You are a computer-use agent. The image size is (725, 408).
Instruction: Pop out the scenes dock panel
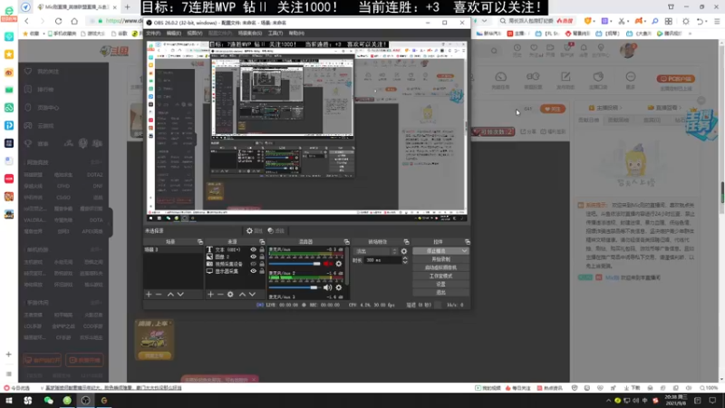tap(200, 242)
